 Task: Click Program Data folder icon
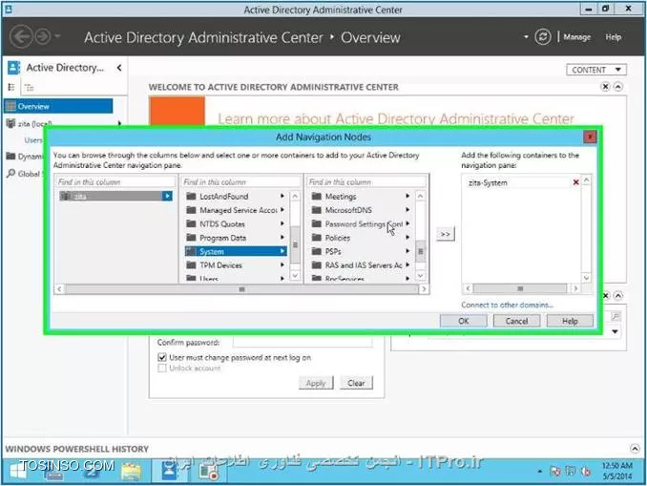(191, 238)
